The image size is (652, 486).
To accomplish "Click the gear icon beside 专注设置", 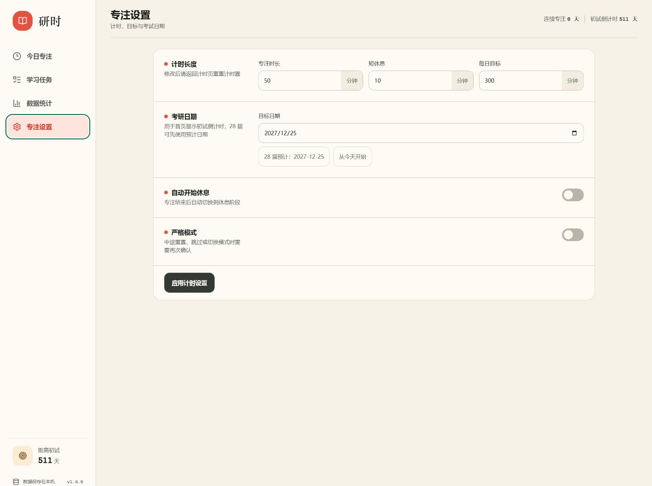I will coord(17,127).
